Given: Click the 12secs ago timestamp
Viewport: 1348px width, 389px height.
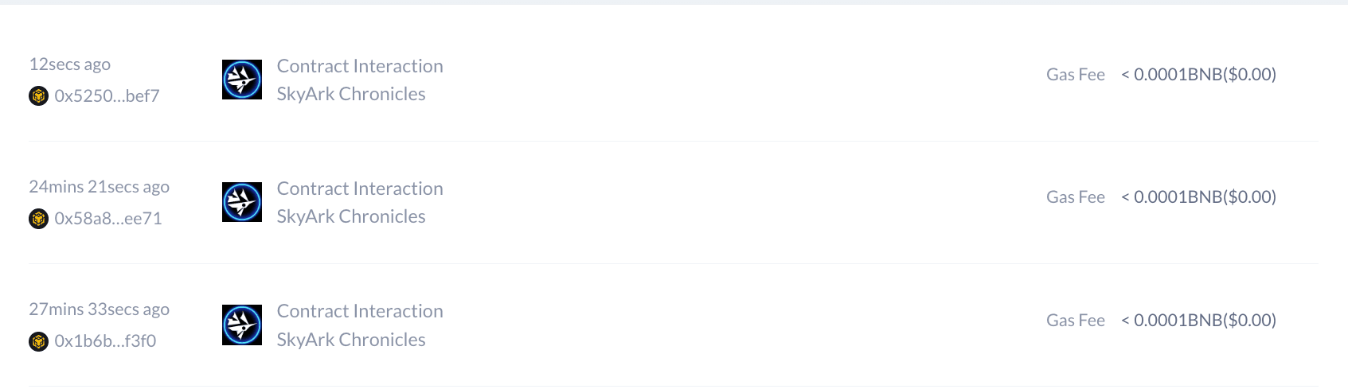Looking at the screenshot, I should tap(70, 64).
